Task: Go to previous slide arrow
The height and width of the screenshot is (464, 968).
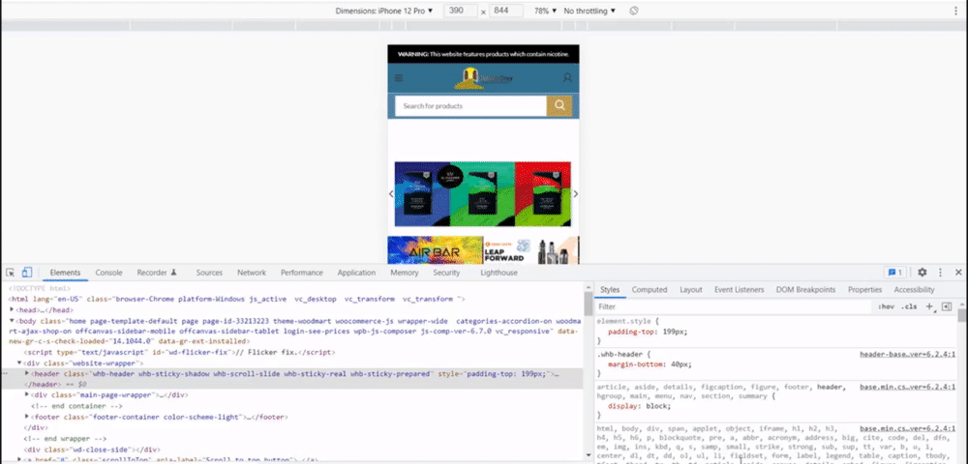Action: pyautogui.click(x=391, y=193)
